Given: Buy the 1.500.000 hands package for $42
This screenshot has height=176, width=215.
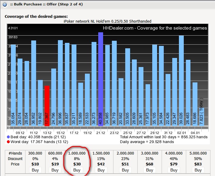Looking at the screenshot, I should click(101, 170).
